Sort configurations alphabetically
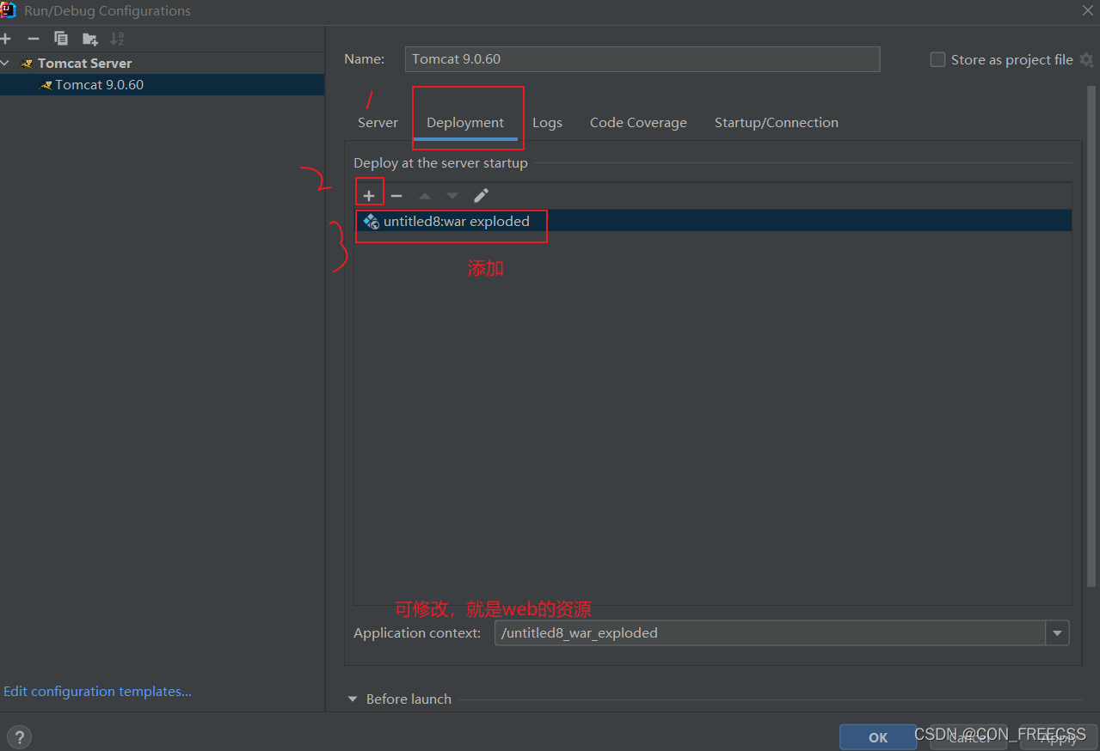This screenshot has width=1100, height=751. click(x=118, y=39)
